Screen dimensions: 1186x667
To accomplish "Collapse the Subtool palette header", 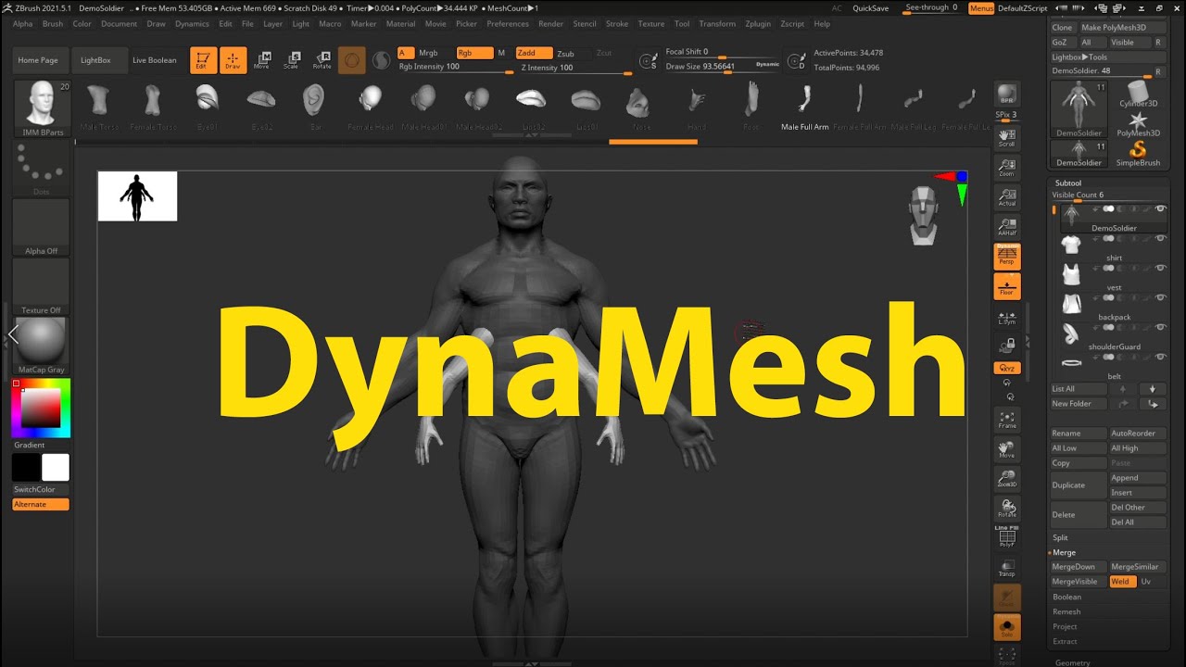I will 1068,183.
